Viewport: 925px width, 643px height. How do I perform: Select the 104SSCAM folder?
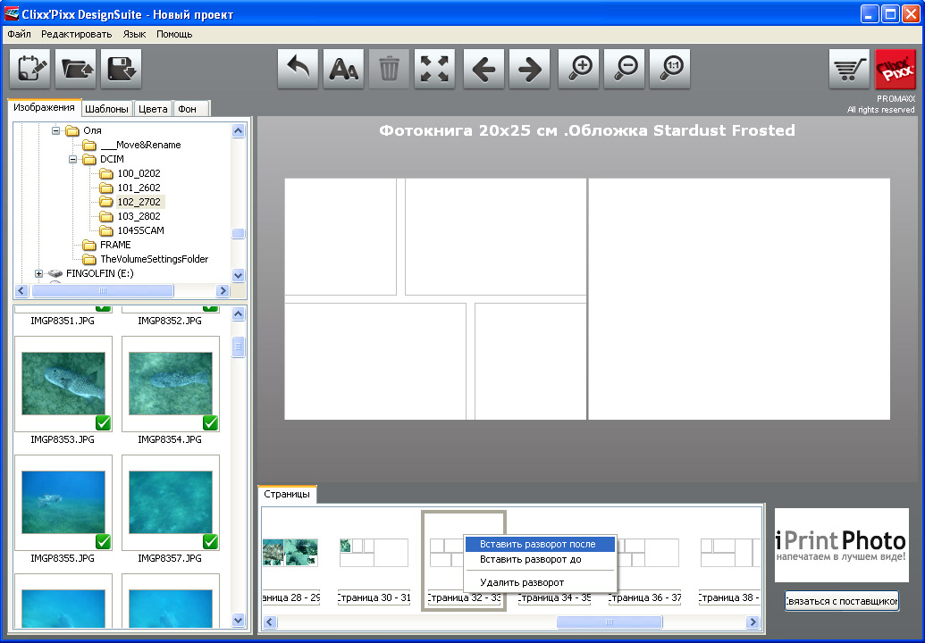point(140,230)
